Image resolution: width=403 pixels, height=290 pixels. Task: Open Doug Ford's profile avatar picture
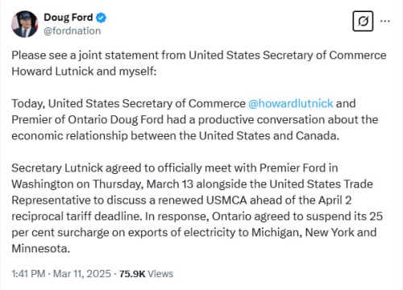(x=24, y=24)
